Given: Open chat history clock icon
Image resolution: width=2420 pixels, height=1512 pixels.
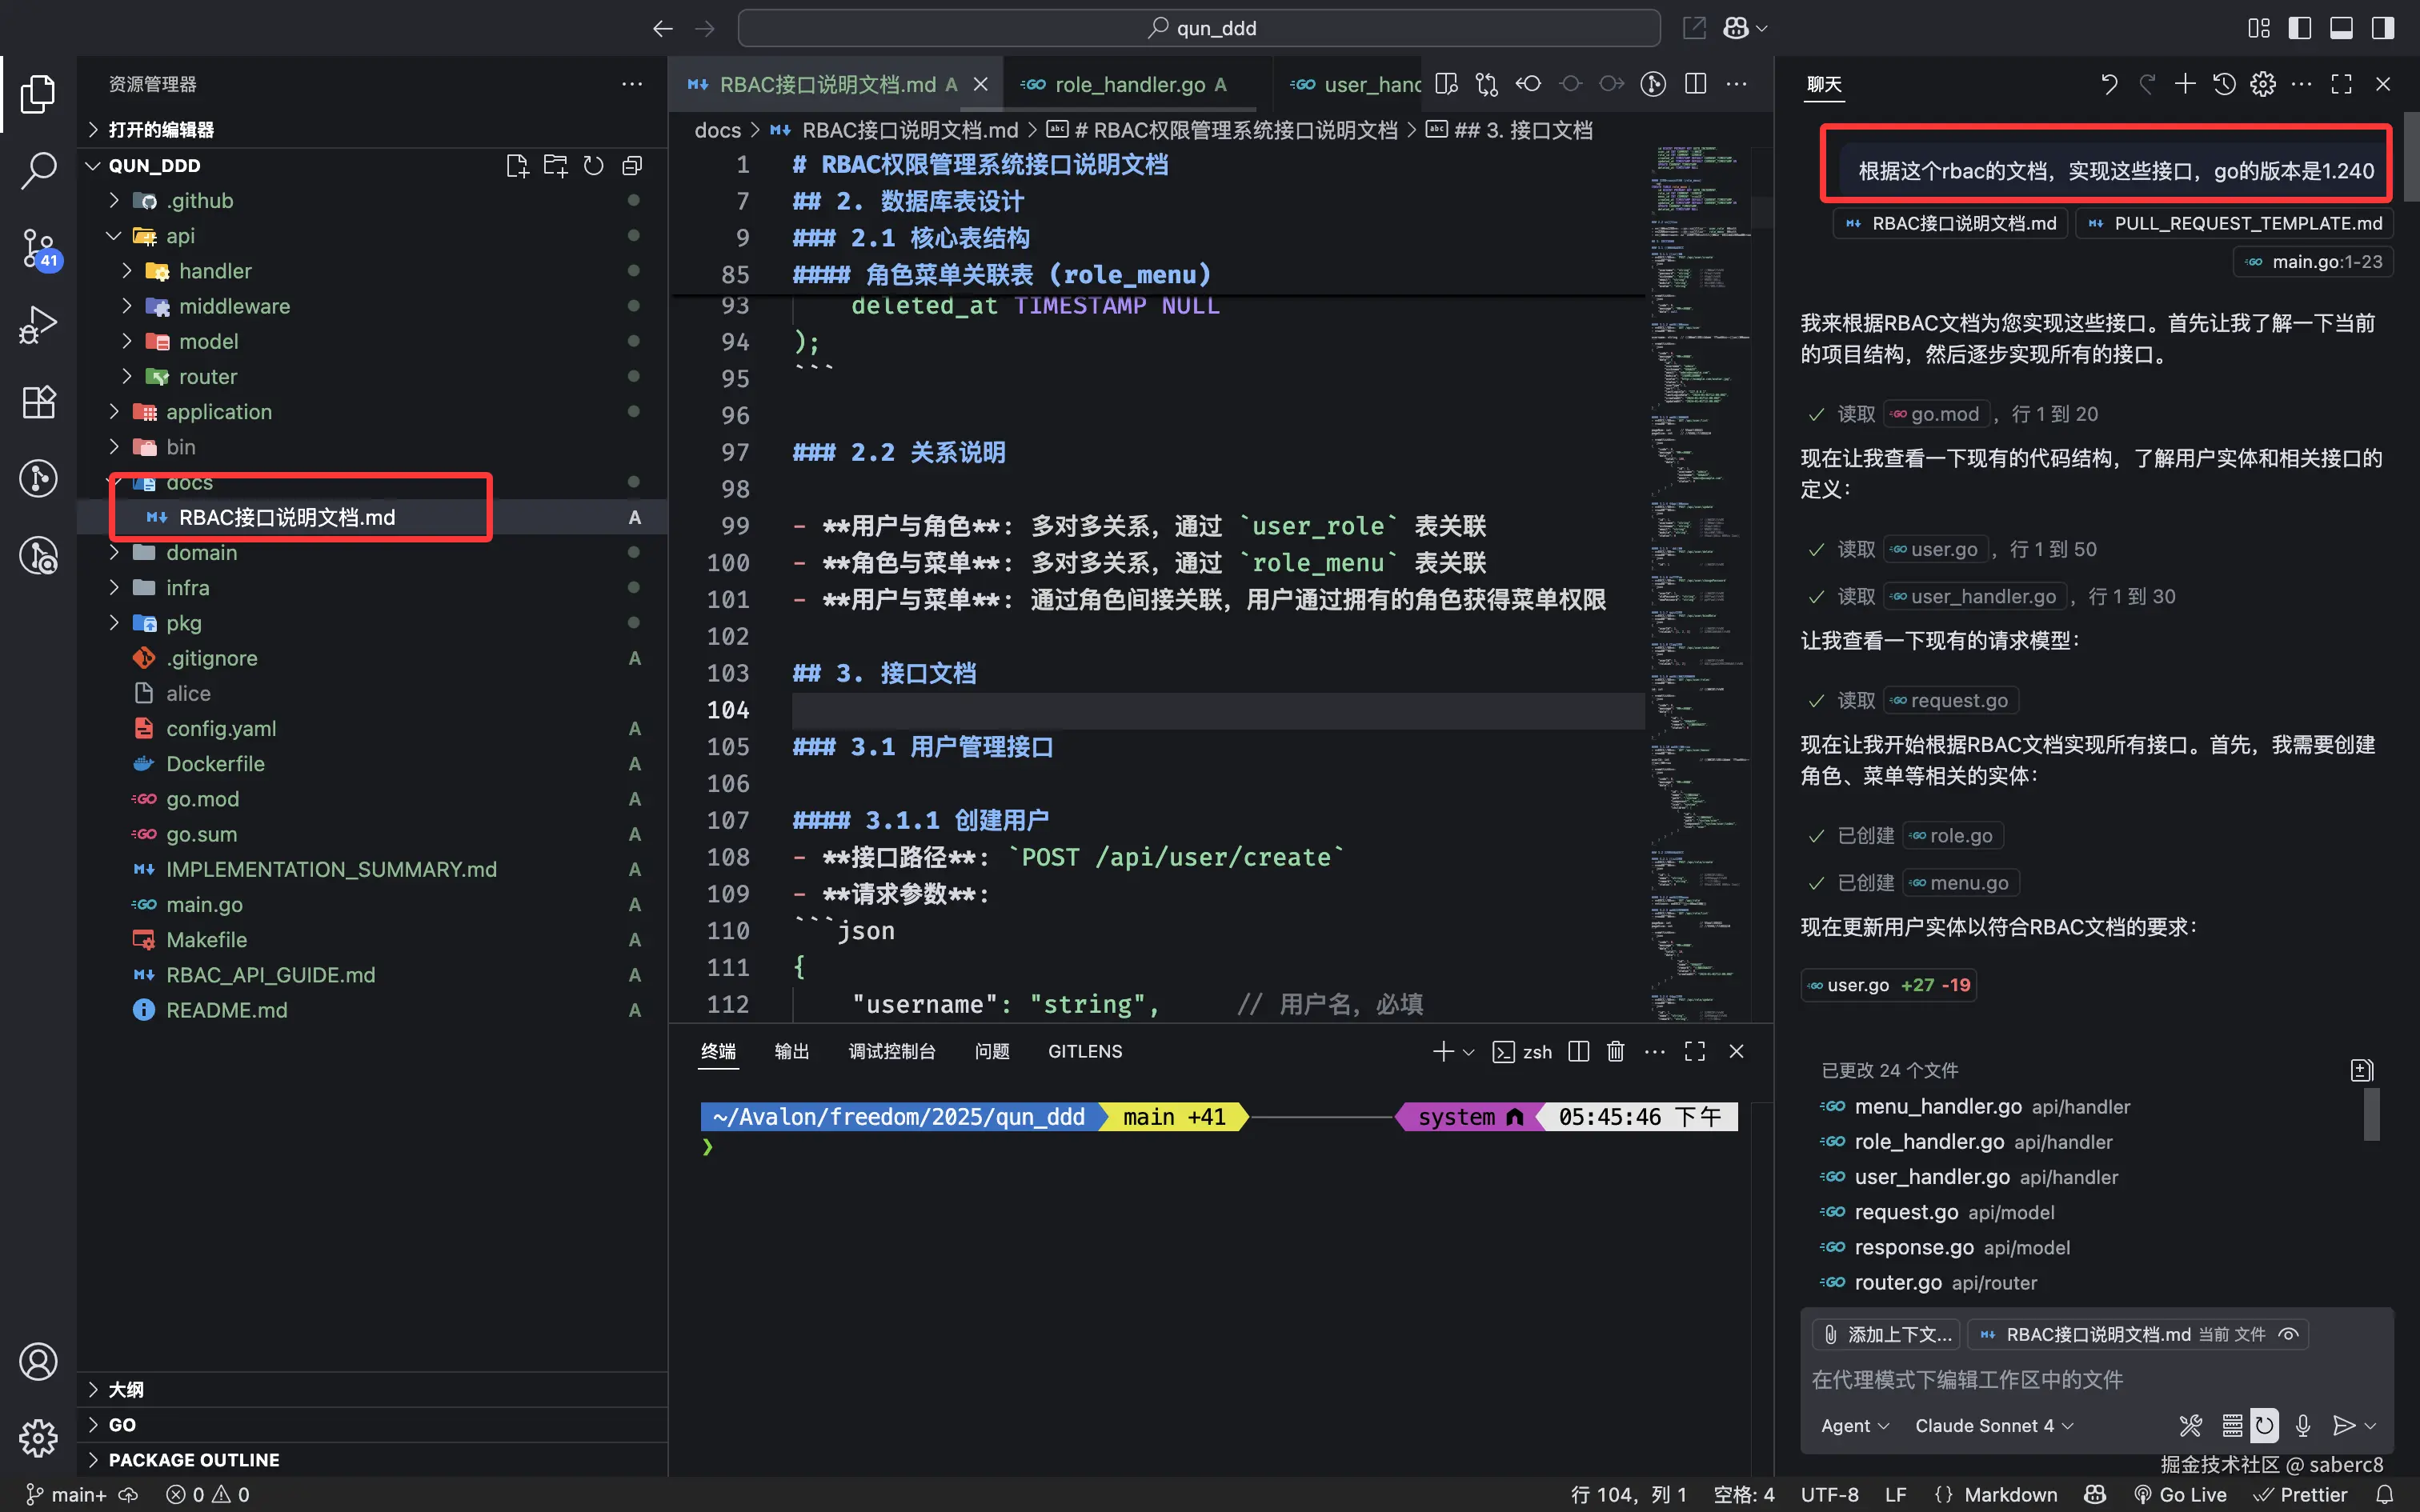Looking at the screenshot, I should [2224, 84].
